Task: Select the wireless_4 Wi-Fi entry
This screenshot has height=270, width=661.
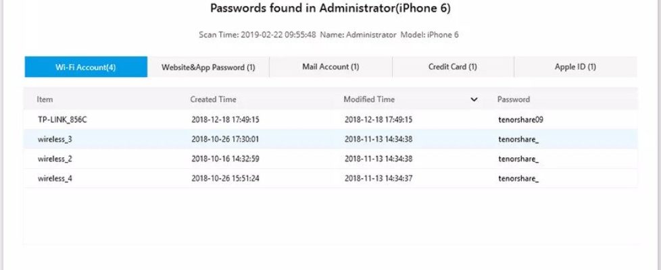Action: point(55,179)
